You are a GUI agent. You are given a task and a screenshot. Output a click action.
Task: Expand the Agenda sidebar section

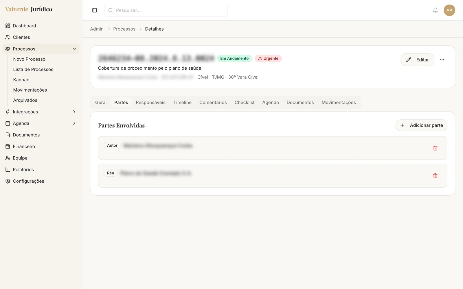tap(41, 123)
